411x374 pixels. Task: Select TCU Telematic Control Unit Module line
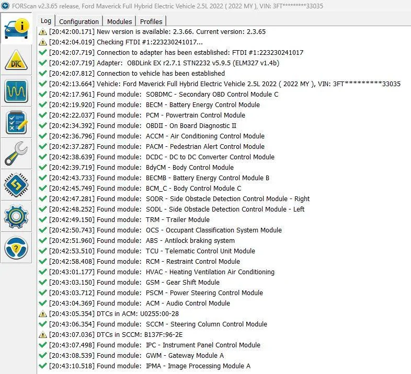click(152, 251)
